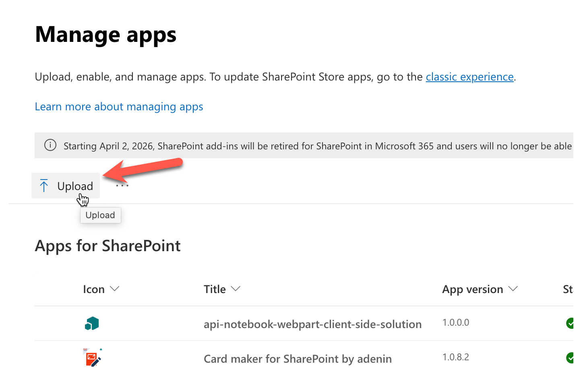Click the info icon in retirement banner

click(x=50, y=145)
